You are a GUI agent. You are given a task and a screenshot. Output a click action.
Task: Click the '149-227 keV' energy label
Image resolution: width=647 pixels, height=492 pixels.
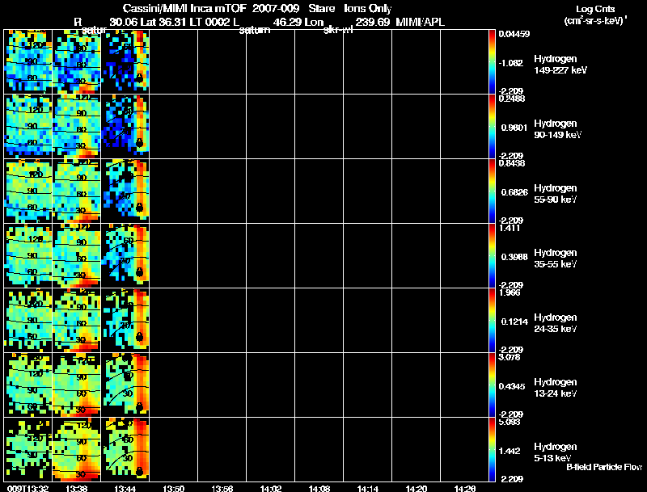(560, 70)
